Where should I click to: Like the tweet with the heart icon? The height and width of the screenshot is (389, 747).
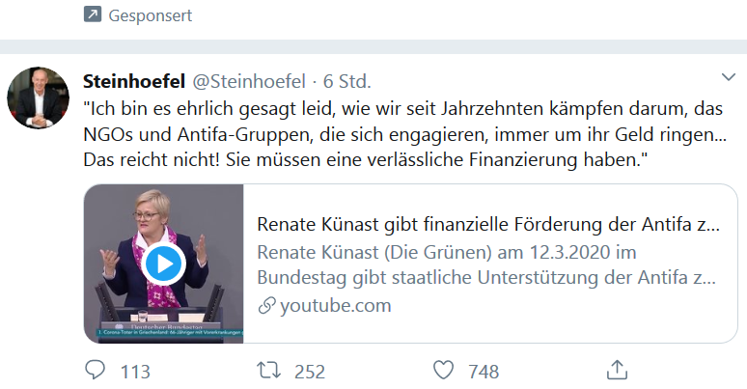[443, 371]
